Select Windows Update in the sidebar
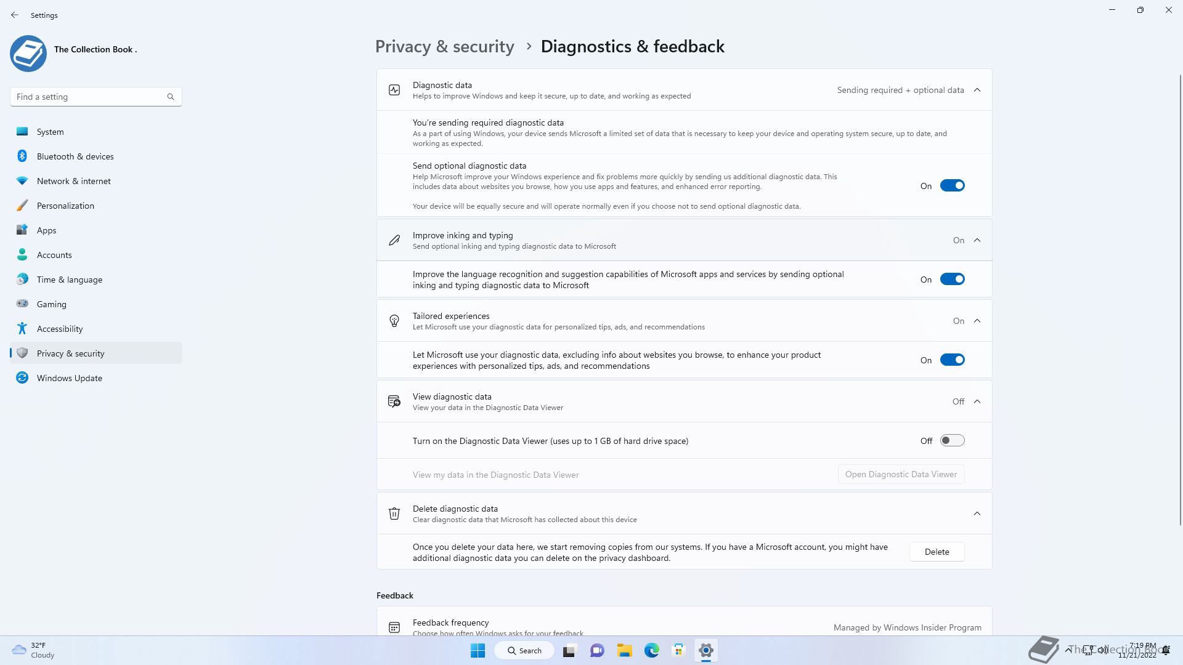Screen dimensions: 1183x665 [96, 377]
